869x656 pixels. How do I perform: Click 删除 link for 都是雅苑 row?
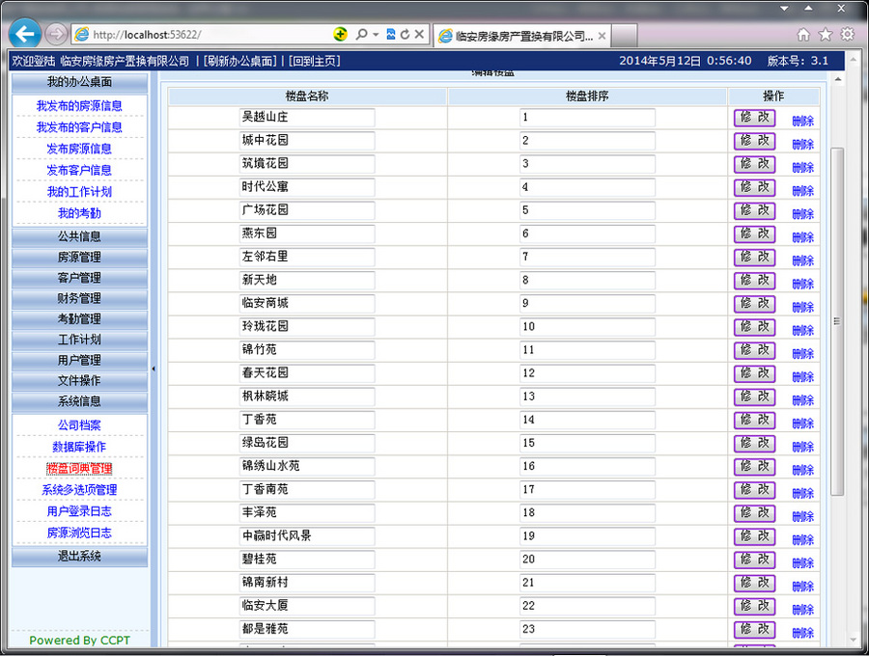coord(802,633)
